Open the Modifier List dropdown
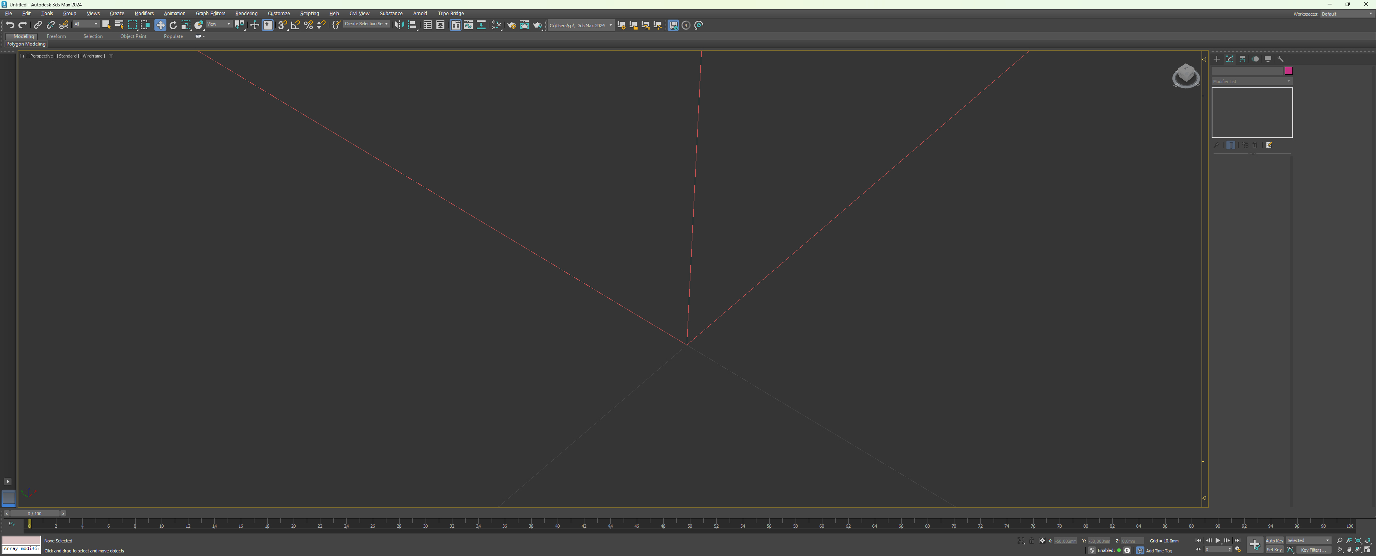This screenshot has height=556, width=1376. click(x=1252, y=81)
